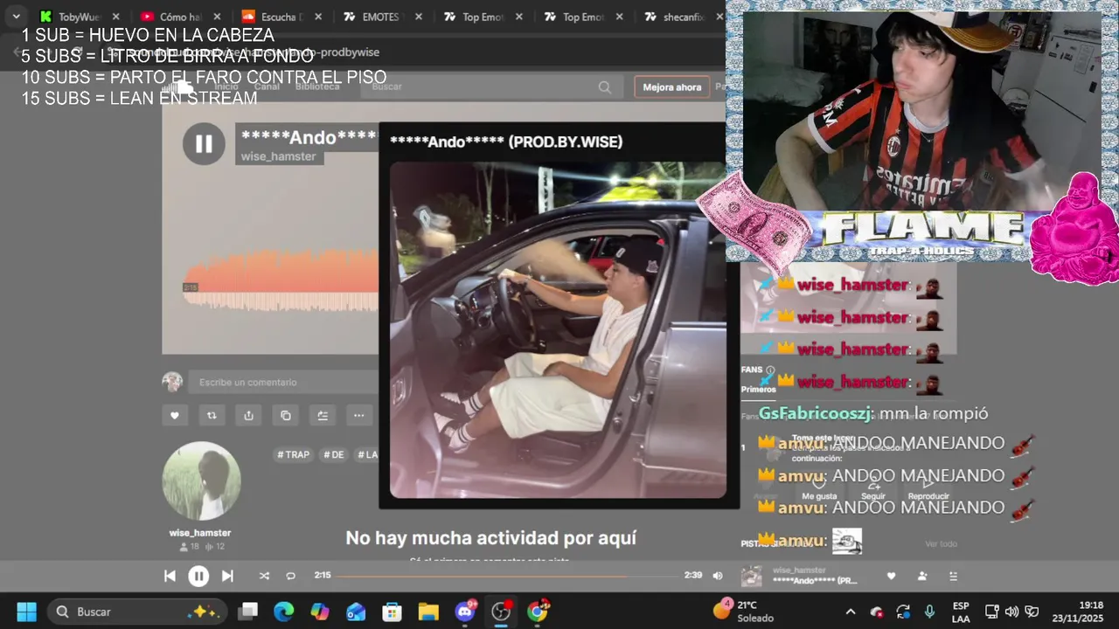The height and width of the screenshot is (629, 1119).
Task: Open Discord from the taskbar
Action: point(465,612)
